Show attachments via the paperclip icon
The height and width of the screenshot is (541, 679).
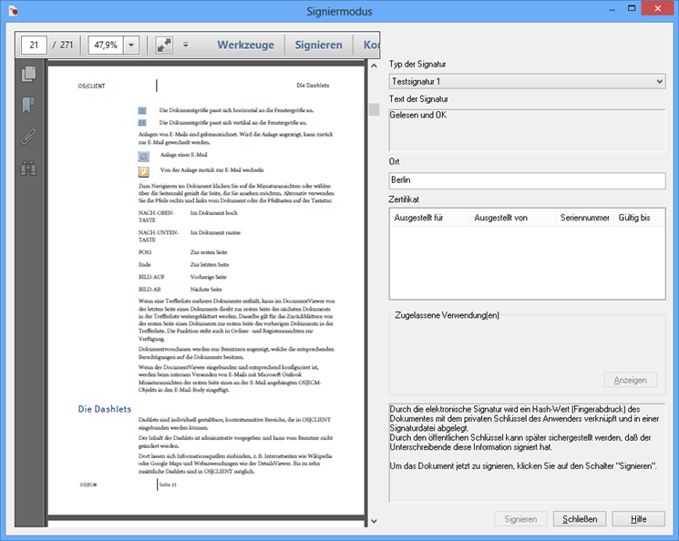28,137
